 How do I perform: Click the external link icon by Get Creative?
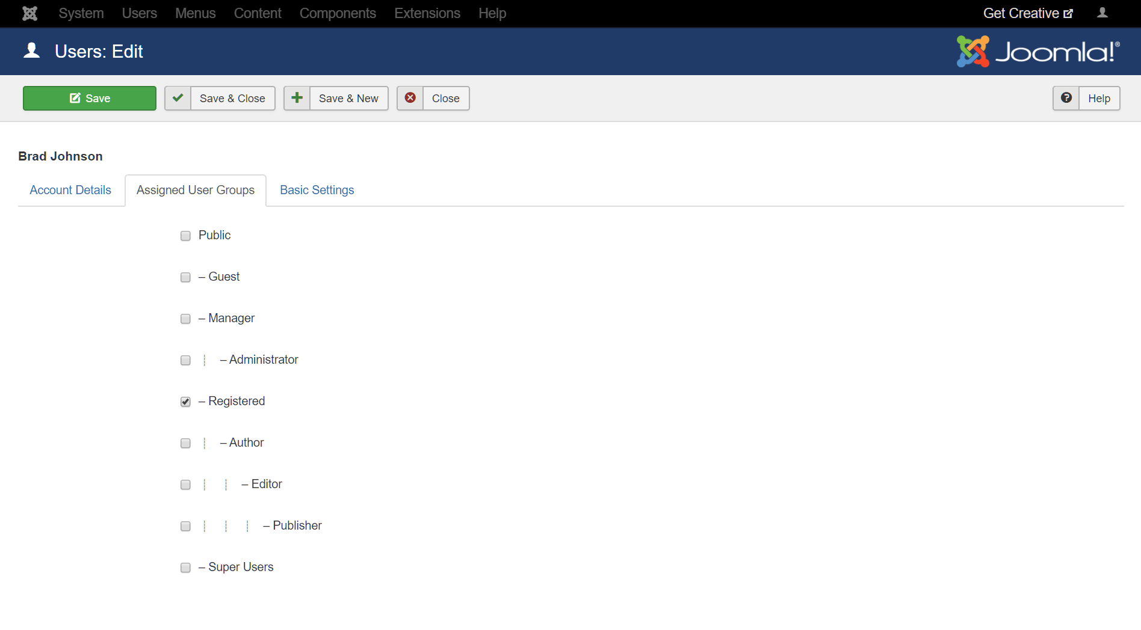[1068, 13]
